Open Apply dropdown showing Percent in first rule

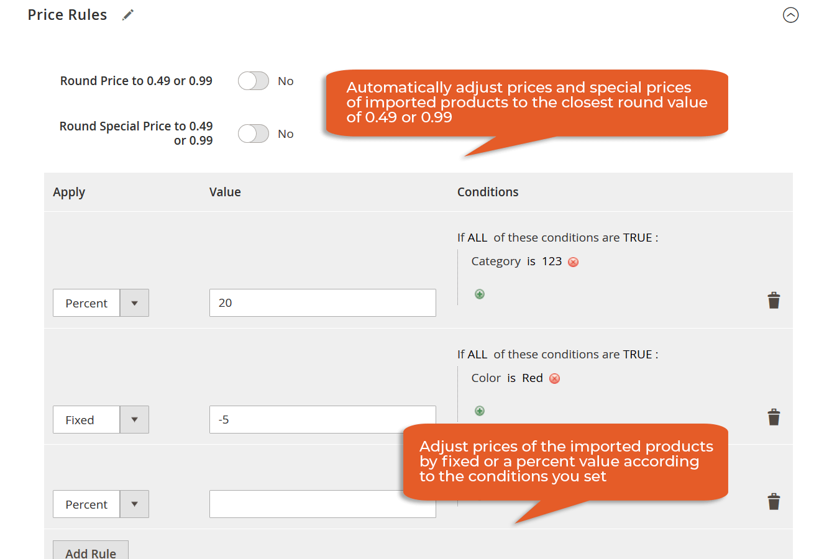pyautogui.click(x=101, y=304)
